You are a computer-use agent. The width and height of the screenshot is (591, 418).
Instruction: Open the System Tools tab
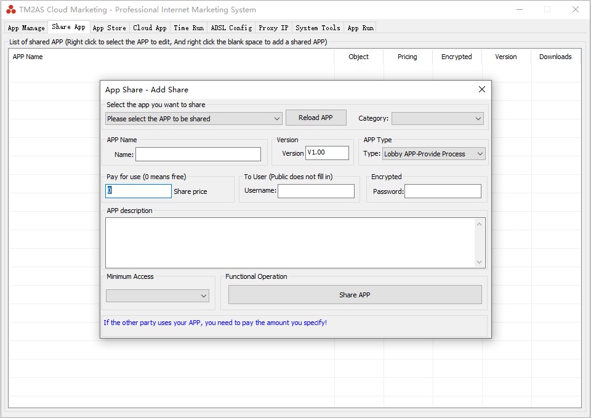318,28
